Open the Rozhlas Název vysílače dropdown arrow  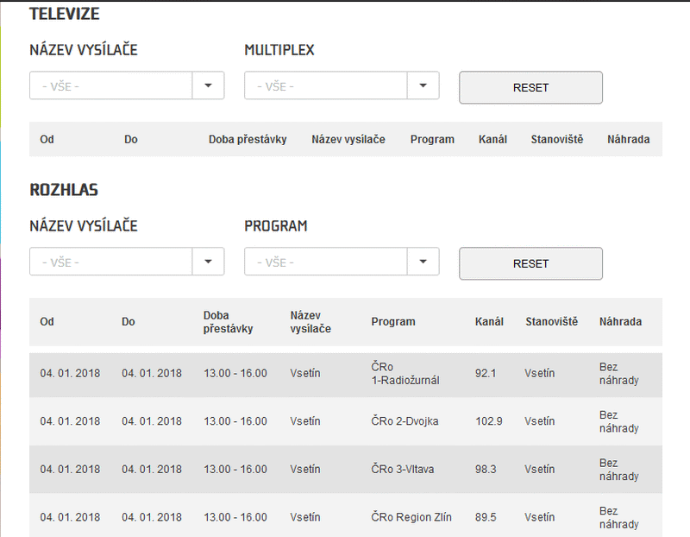(208, 262)
